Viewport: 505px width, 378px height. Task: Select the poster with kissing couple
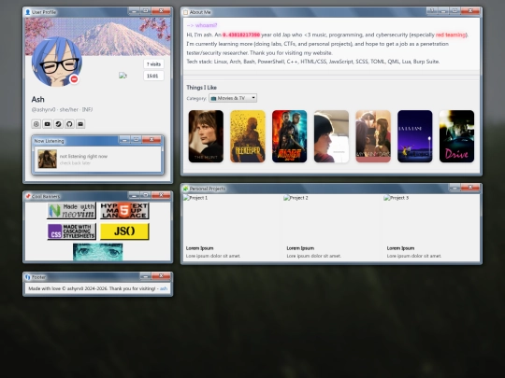pos(373,136)
